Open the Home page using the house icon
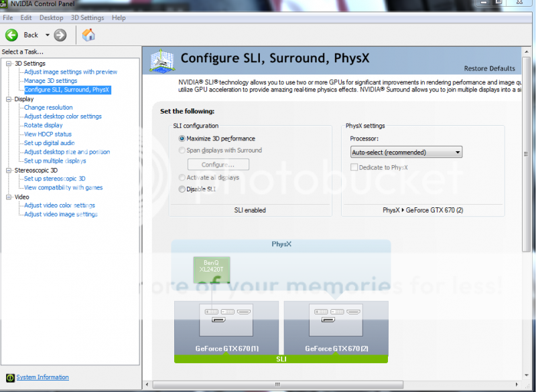 click(x=90, y=34)
